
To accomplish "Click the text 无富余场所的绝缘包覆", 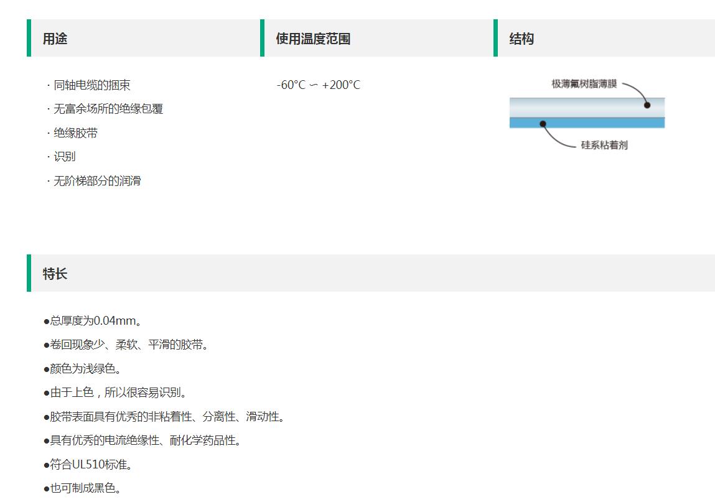I will click(x=108, y=108).
